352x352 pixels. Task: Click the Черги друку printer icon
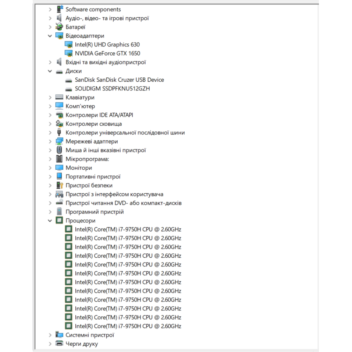(59, 344)
